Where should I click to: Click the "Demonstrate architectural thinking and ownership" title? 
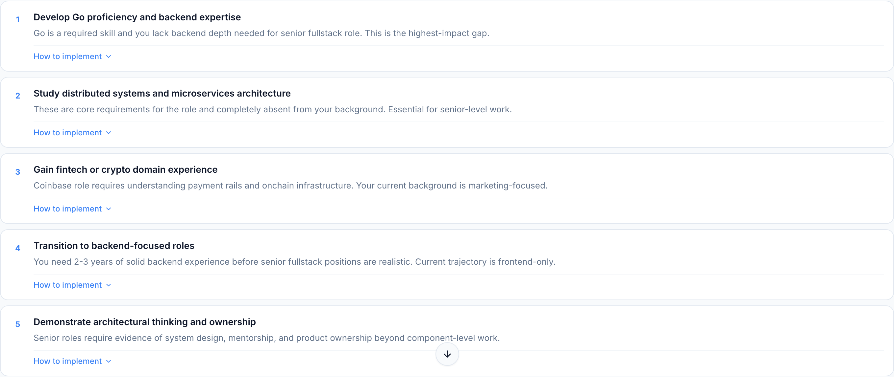[x=144, y=322]
